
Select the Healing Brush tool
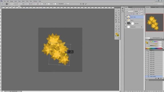coord(116,18)
